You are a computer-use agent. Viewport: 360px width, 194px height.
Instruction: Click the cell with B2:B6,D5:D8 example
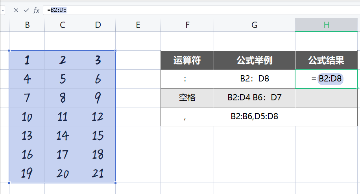pyautogui.click(x=255, y=117)
